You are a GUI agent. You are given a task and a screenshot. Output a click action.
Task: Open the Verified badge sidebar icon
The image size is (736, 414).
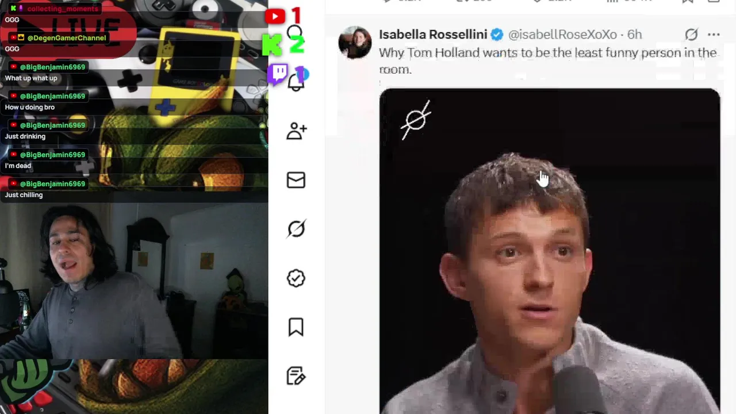(x=296, y=278)
